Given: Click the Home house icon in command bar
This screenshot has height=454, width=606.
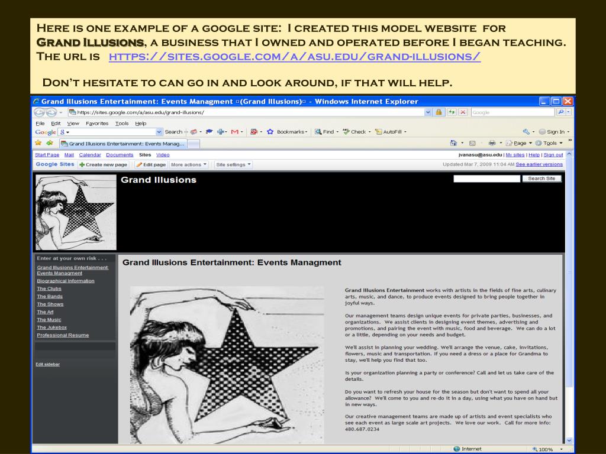Looking at the screenshot, I should (x=453, y=143).
